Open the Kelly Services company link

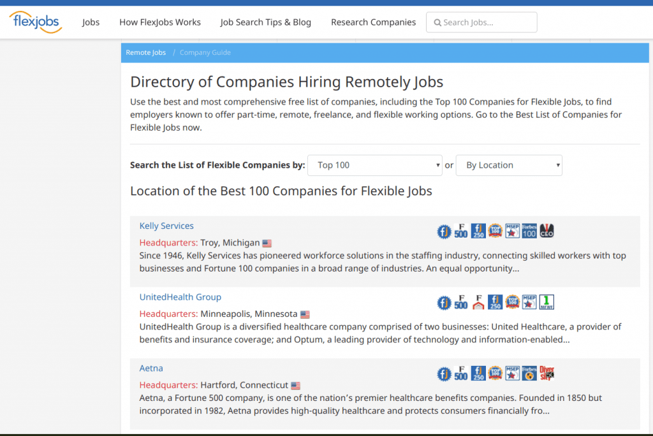166,226
